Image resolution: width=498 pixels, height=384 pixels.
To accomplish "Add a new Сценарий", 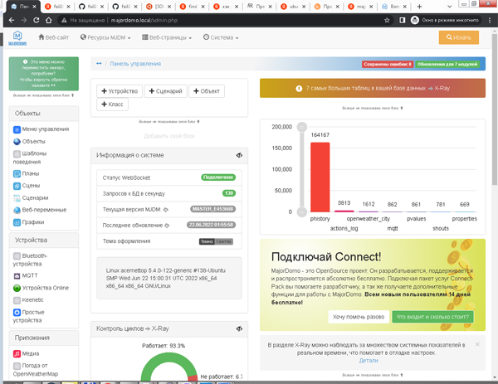I will 165,91.
